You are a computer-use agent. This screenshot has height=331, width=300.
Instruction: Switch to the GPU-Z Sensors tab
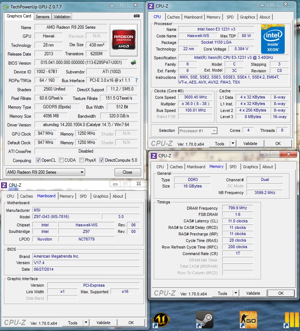42,17
